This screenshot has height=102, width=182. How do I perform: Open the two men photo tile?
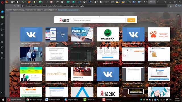pyautogui.click(x=31, y=54)
